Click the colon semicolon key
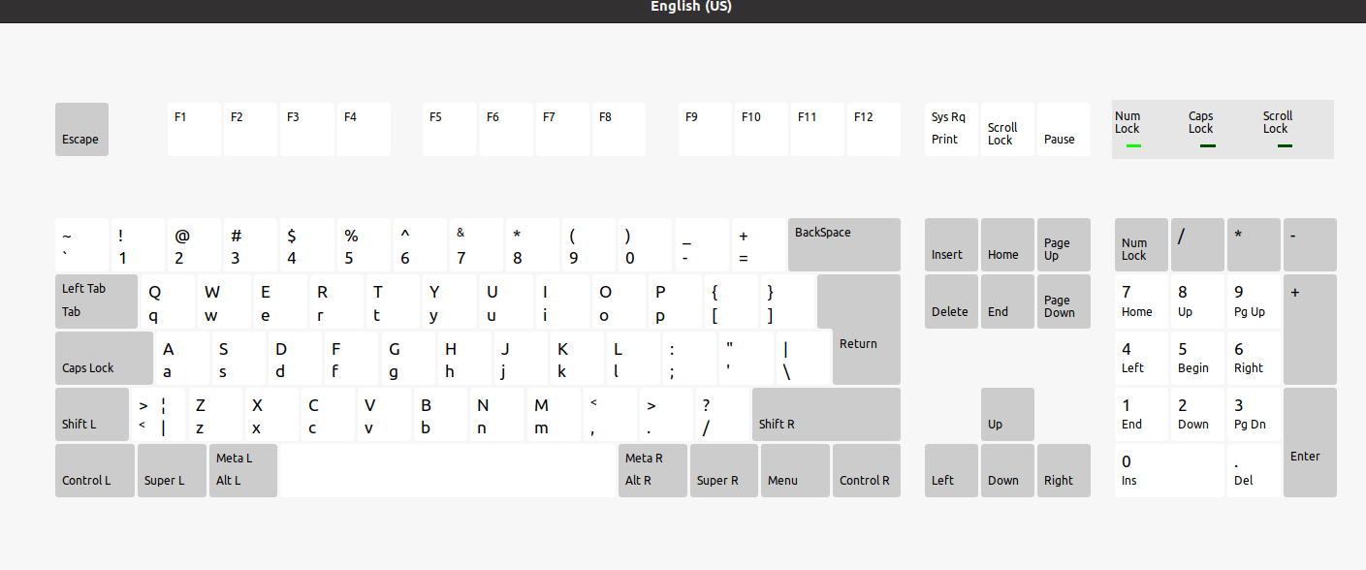The image size is (1366, 570). [x=689, y=358]
